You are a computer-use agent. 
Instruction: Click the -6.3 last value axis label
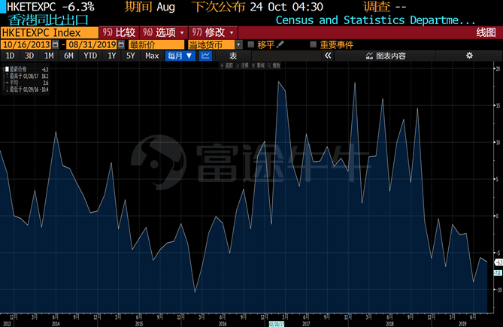tap(498, 262)
